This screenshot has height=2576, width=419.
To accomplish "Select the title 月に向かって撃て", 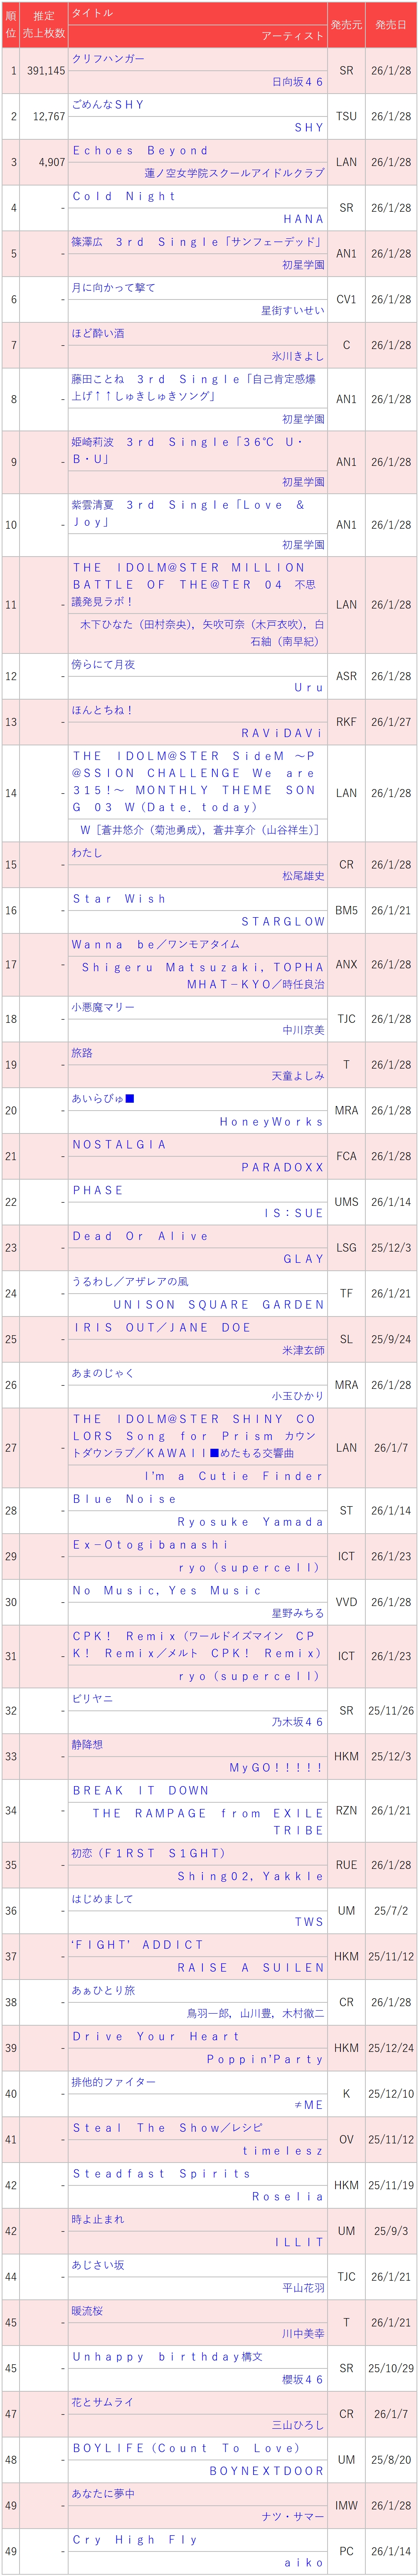I will tap(113, 288).
